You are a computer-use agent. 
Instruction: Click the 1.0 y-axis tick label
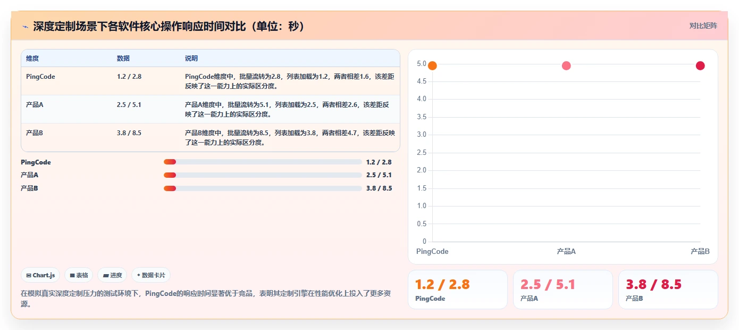point(422,206)
